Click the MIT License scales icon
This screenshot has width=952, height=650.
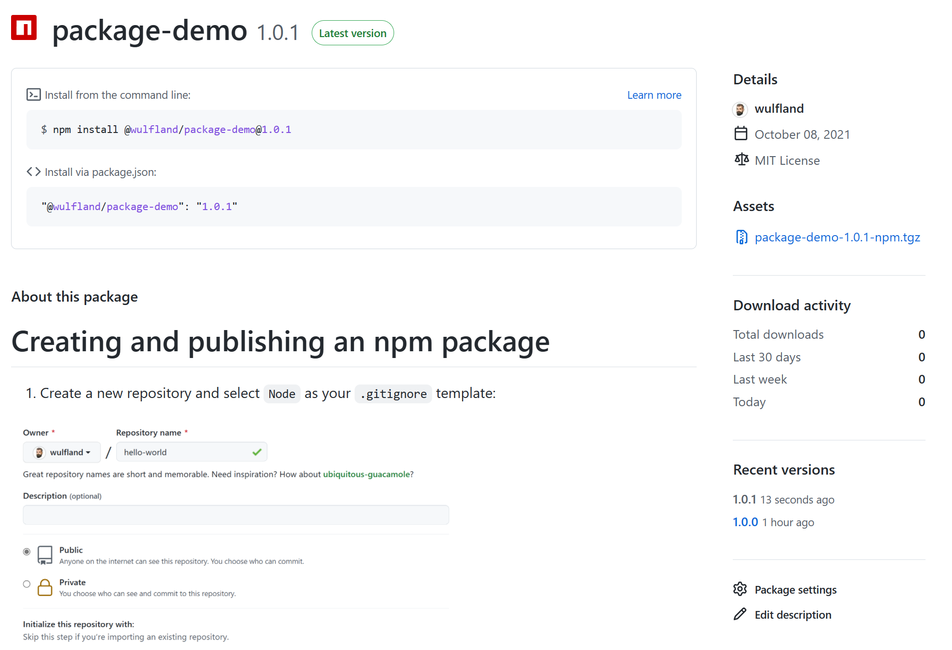(741, 159)
